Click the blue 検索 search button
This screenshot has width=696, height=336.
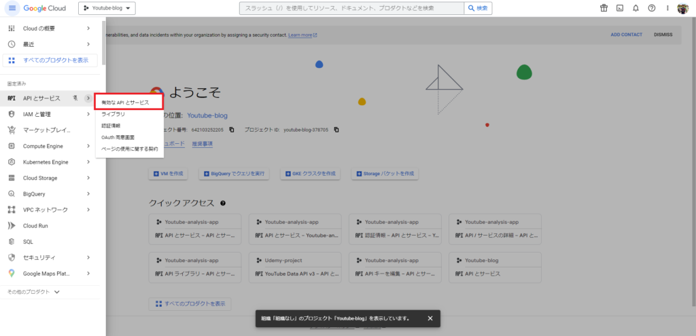tap(478, 8)
